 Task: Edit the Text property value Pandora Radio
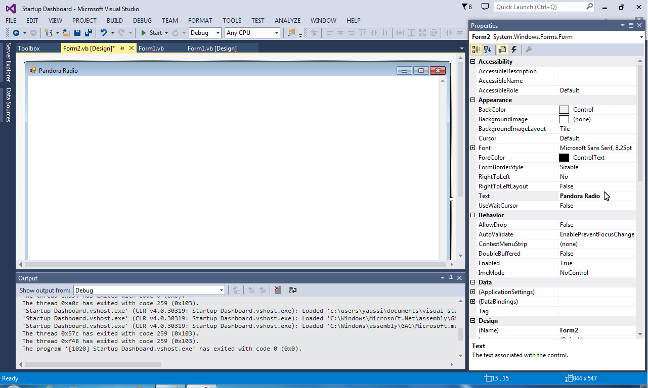click(x=597, y=196)
